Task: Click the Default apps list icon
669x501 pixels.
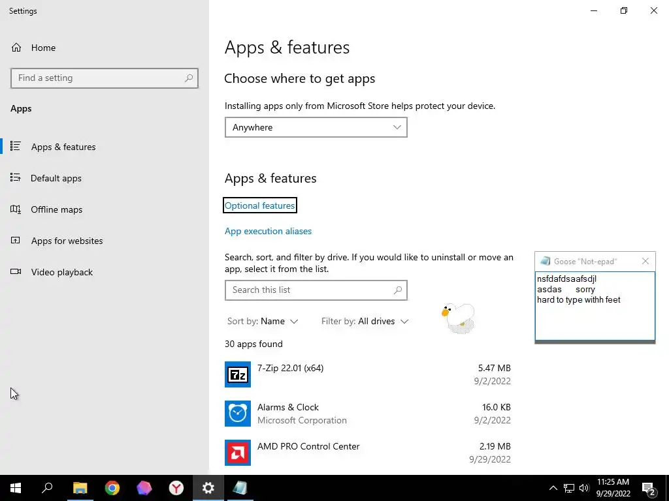Action: [16, 177]
